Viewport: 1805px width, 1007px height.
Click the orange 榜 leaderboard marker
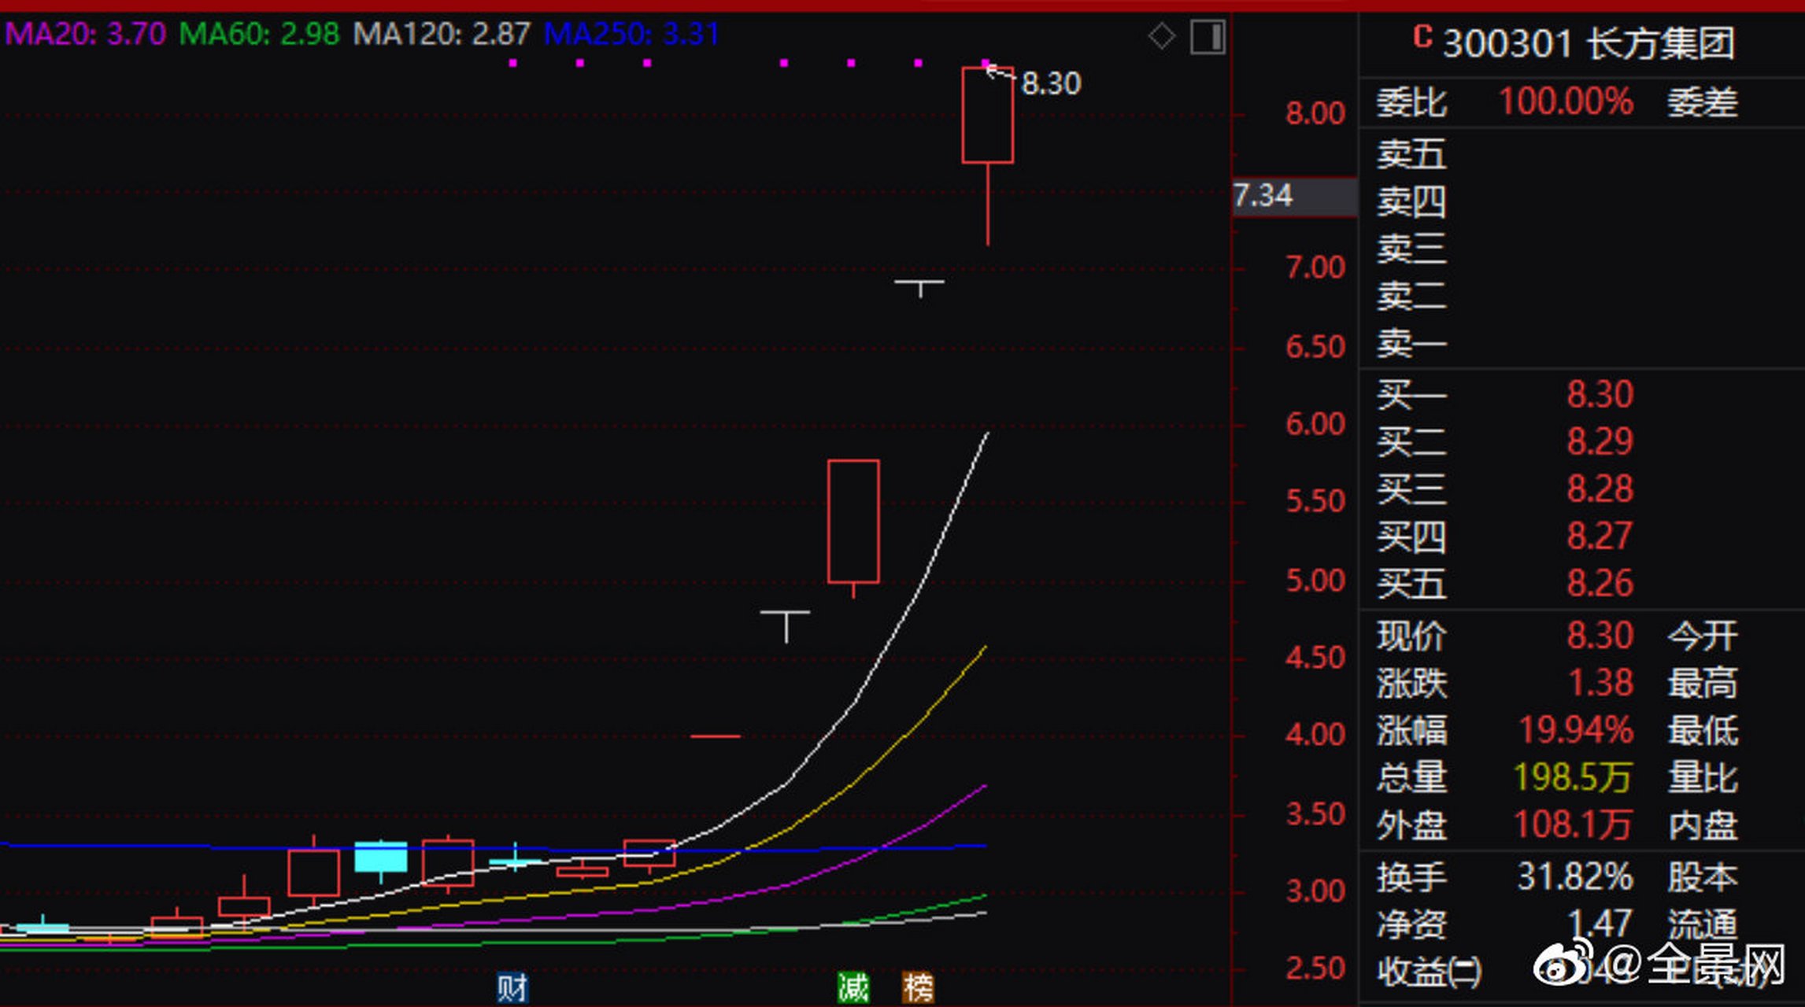(x=918, y=987)
